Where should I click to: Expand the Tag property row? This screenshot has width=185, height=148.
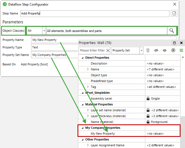coord(88,87)
